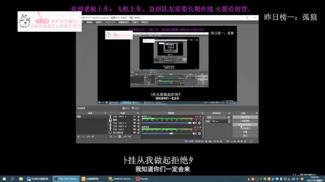Hide the 文本 (GDI+) 4 source
Viewport: 325px width, 182px height.
point(135,117)
